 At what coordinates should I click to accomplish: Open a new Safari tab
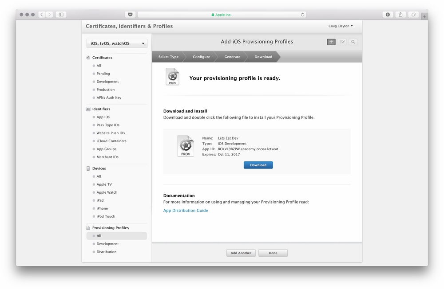[424, 16]
